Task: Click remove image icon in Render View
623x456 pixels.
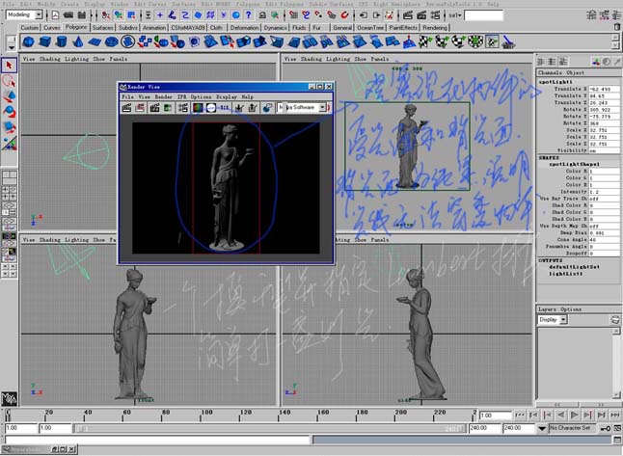Action: [253, 108]
